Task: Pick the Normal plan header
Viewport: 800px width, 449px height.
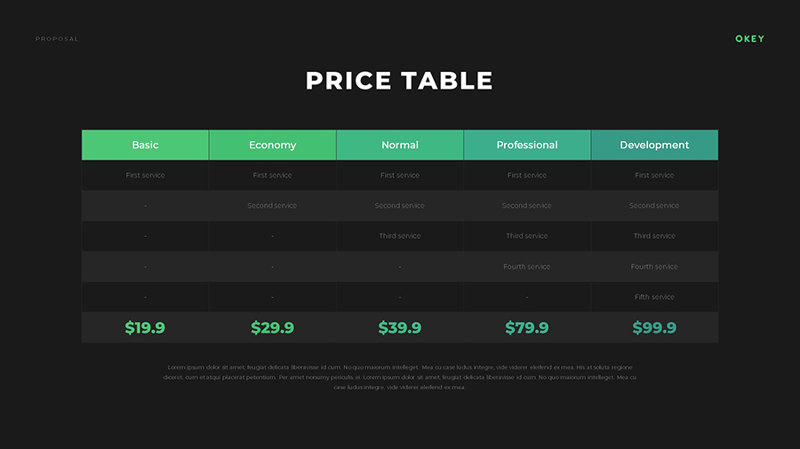Action: (x=400, y=145)
